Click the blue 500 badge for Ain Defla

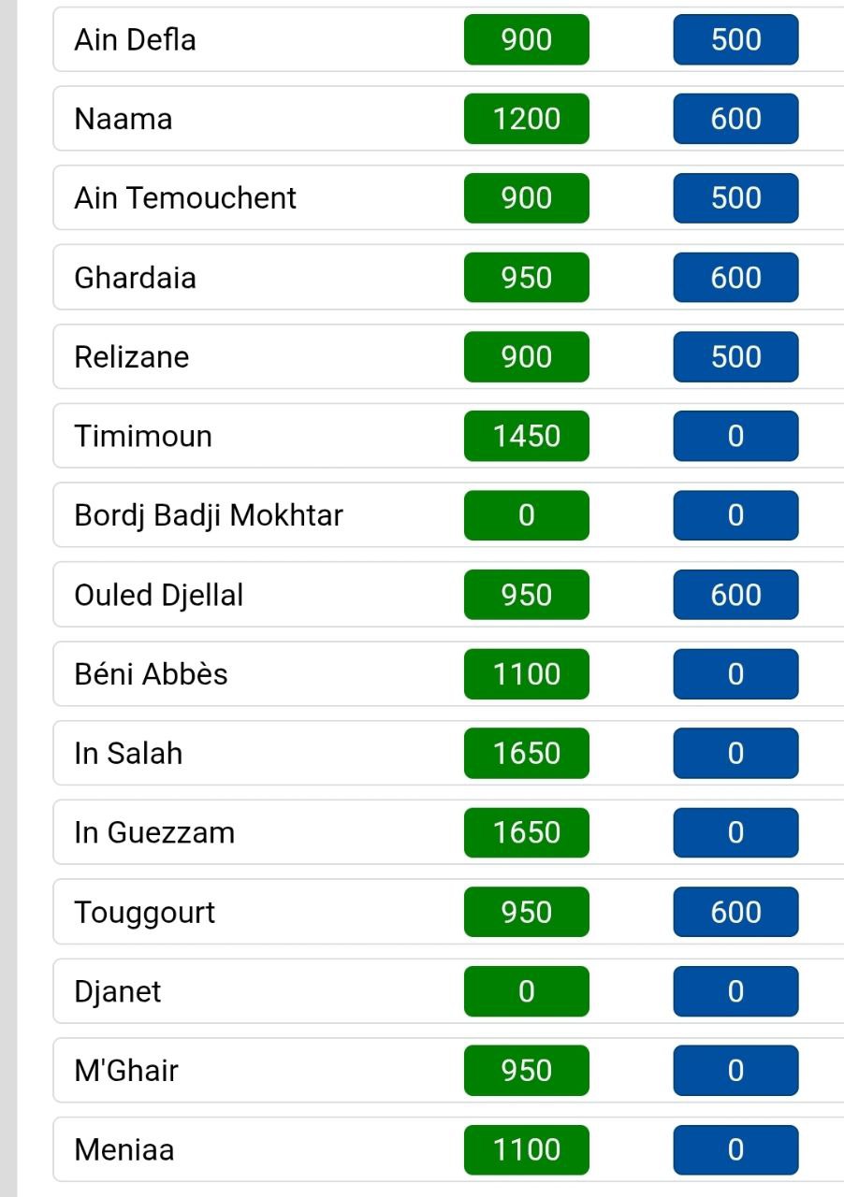[735, 39]
